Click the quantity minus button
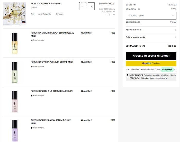This screenshot has height=142, width=180. [x=82, y=6]
